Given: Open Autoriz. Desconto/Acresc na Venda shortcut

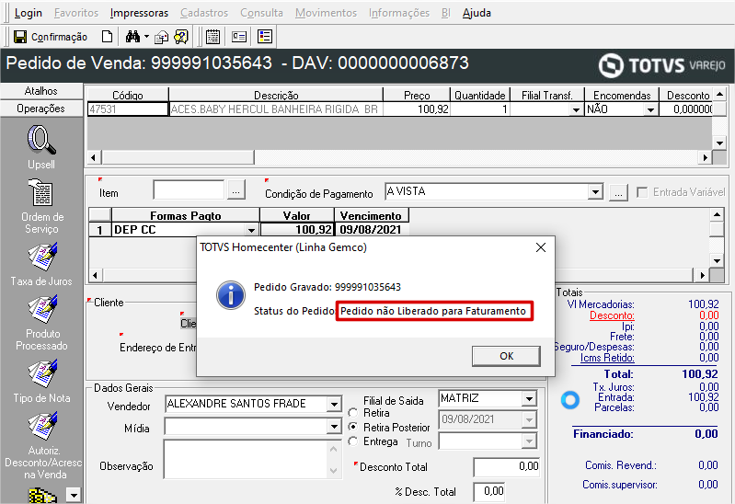Looking at the screenshot, I should pos(43,446).
